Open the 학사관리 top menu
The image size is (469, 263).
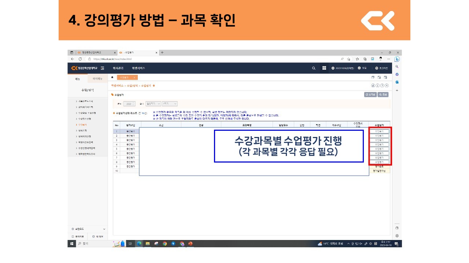(x=118, y=68)
